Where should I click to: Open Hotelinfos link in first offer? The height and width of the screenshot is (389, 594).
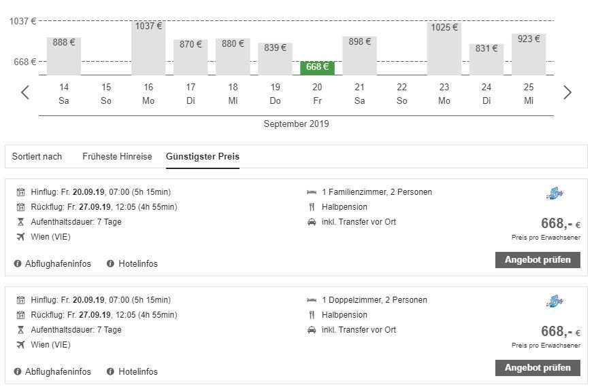pyautogui.click(x=138, y=263)
